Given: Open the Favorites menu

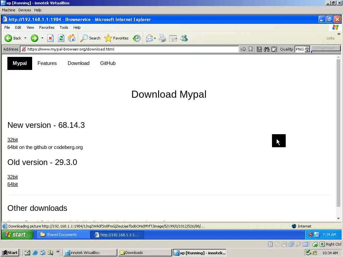Looking at the screenshot, I should point(47,27).
